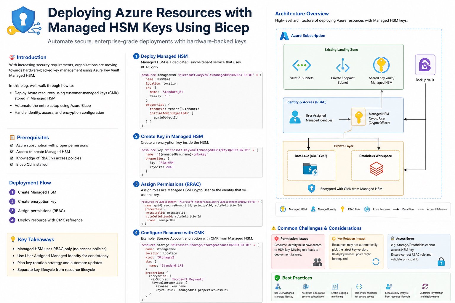Click the Key Takeaways lightbulb icon
The height and width of the screenshot is (303, 455).
point(13,239)
